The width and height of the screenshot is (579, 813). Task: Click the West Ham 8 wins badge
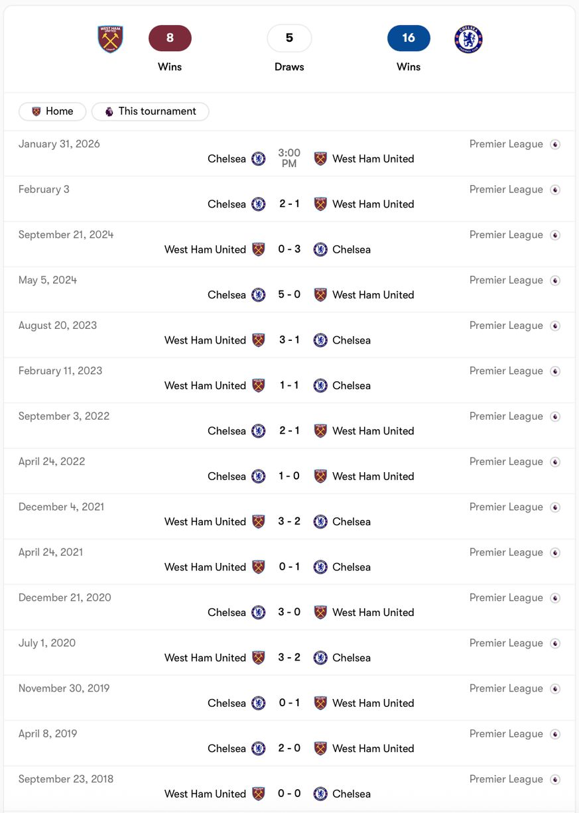(170, 38)
